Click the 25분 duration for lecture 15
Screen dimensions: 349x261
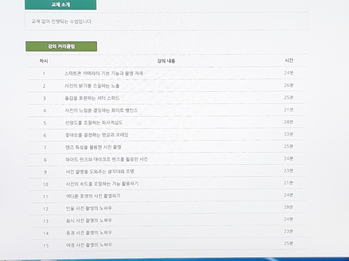point(289,243)
